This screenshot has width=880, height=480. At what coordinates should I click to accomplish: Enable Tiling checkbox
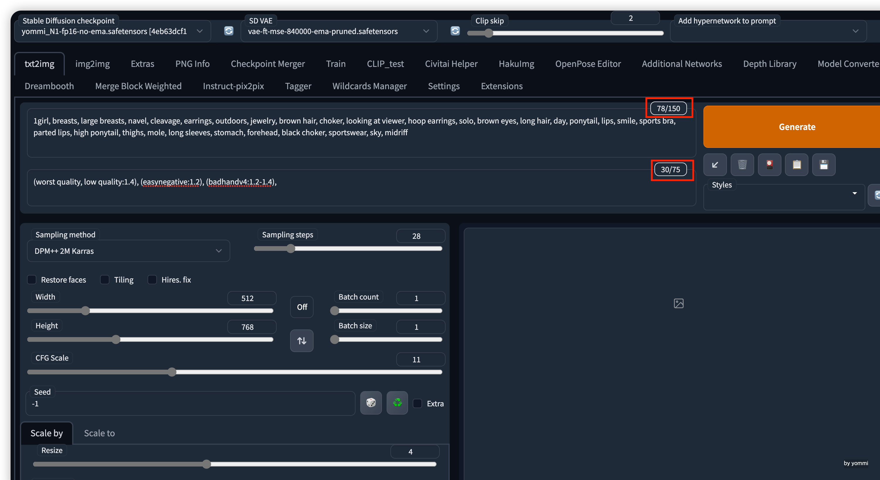[x=105, y=280]
